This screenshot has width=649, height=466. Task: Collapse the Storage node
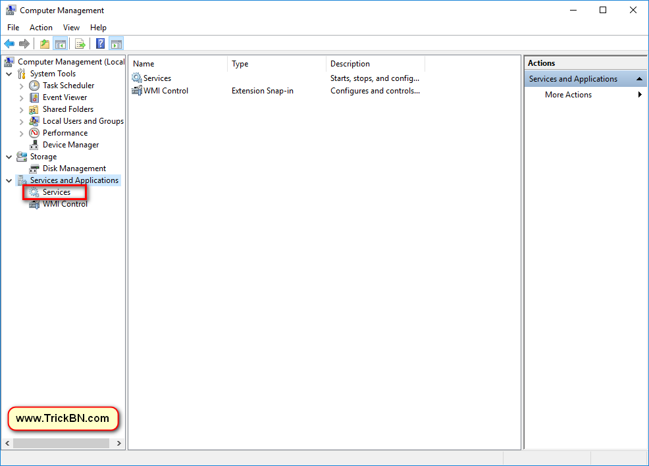point(9,157)
